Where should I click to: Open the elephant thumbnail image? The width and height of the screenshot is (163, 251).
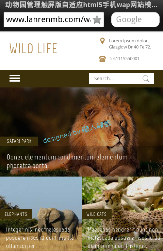[x=41, y=214]
